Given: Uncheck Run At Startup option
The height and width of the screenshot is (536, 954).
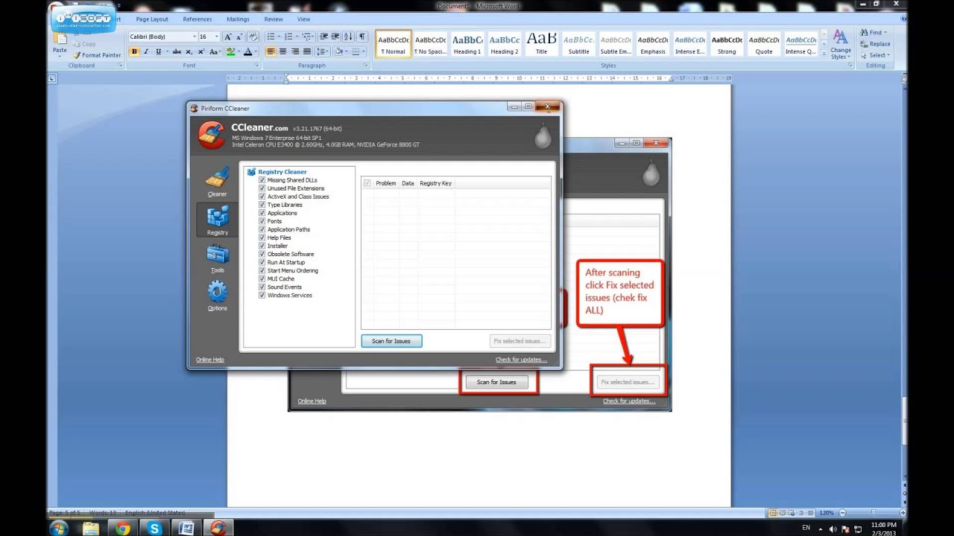Looking at the screenshot, I should 262,262.
